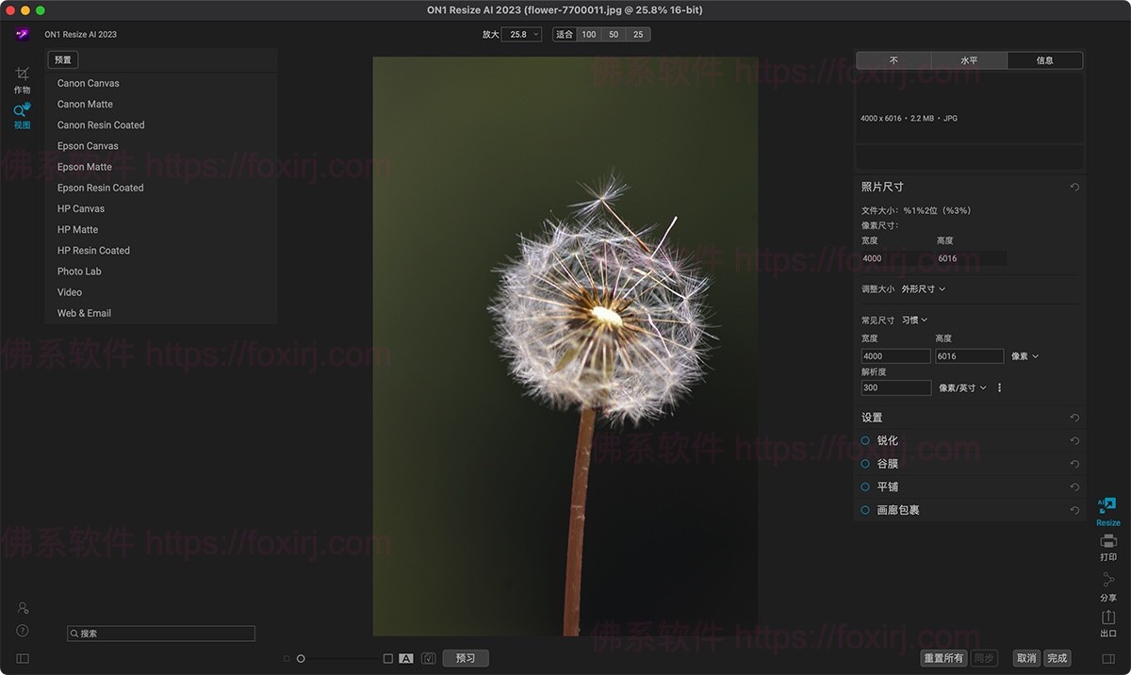The width and height of the screenshot is (1131, 675).
Task: Reset the 锐化 sharpening section
Action: (1074, 441)
